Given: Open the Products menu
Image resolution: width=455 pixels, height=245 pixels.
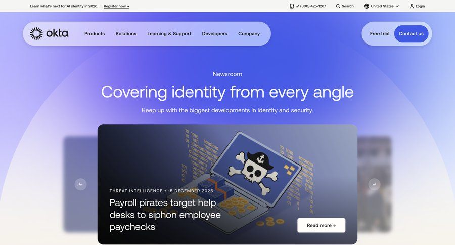Looking at the screenshot, I should point(95,34).
